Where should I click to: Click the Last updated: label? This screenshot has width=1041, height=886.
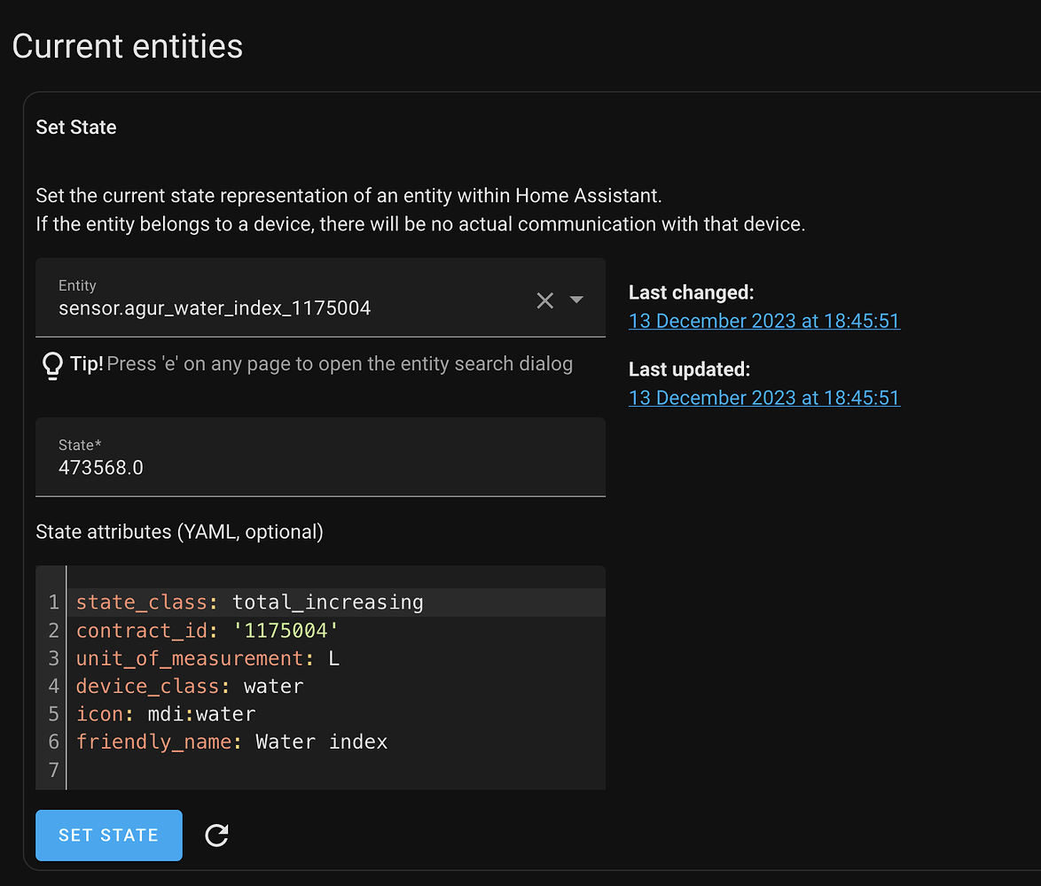pos(689,369)
